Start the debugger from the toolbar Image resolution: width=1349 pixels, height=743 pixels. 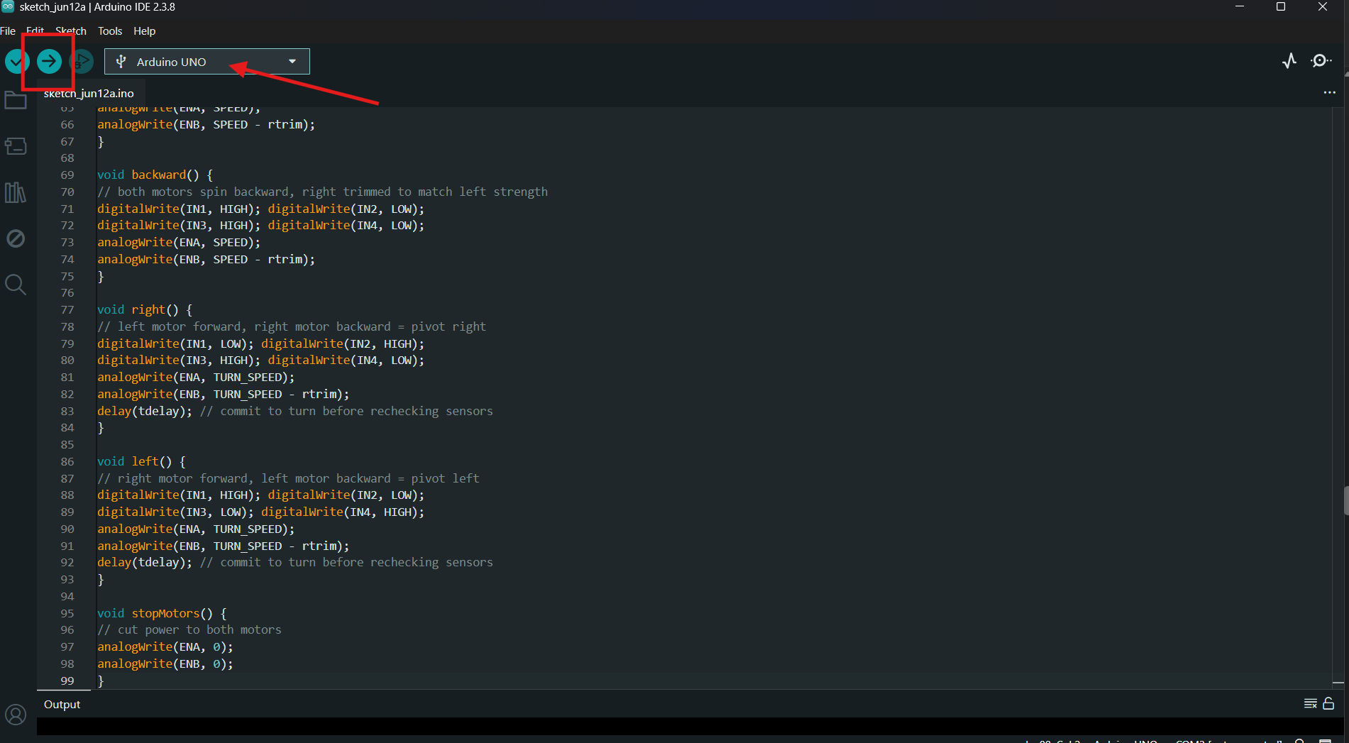tap(82, 62)
